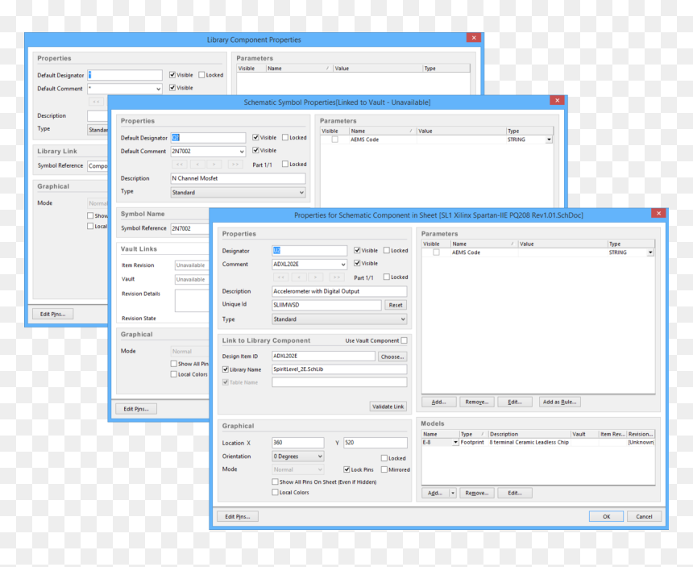Enable Local Colors in the front dialog
This screenshot has height=567, width=693.
tap(275, 492)
